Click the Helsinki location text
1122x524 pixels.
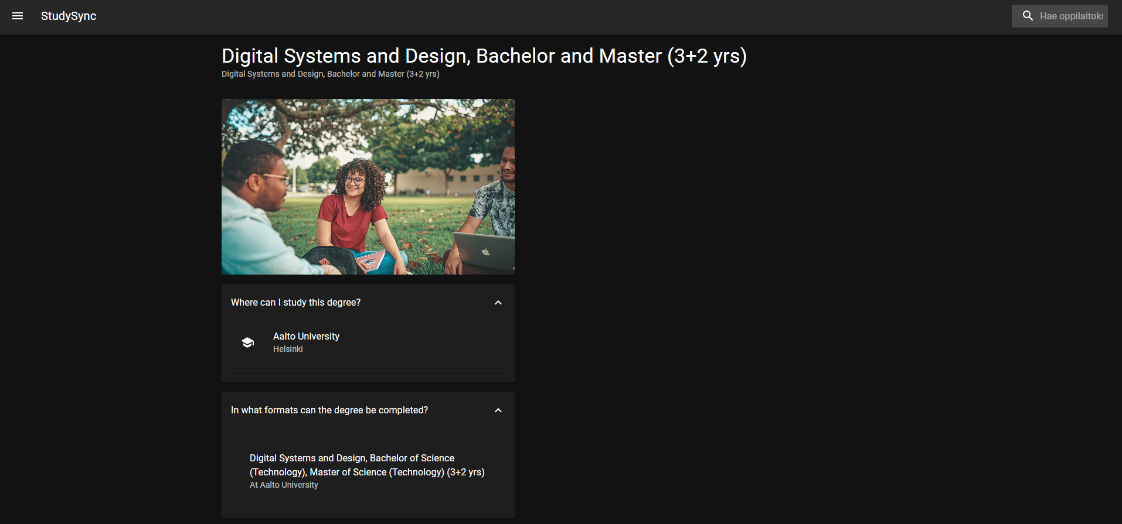pyautogui.click(x=288, y=350)
